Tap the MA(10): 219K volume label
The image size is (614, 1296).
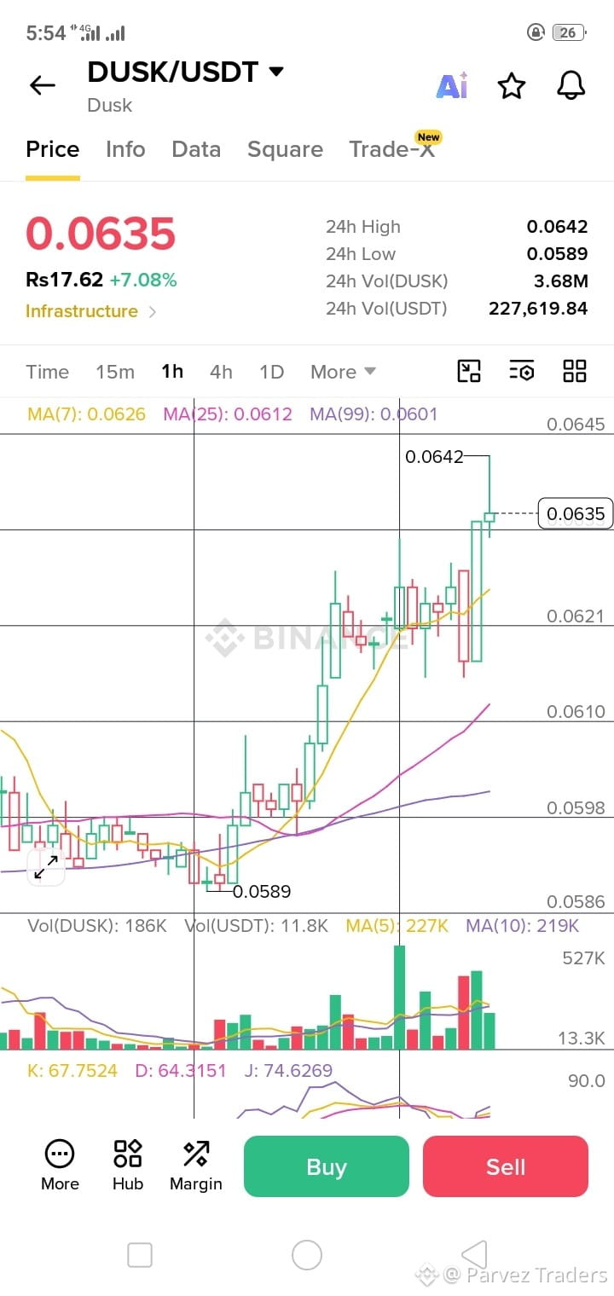click(522, 925)
